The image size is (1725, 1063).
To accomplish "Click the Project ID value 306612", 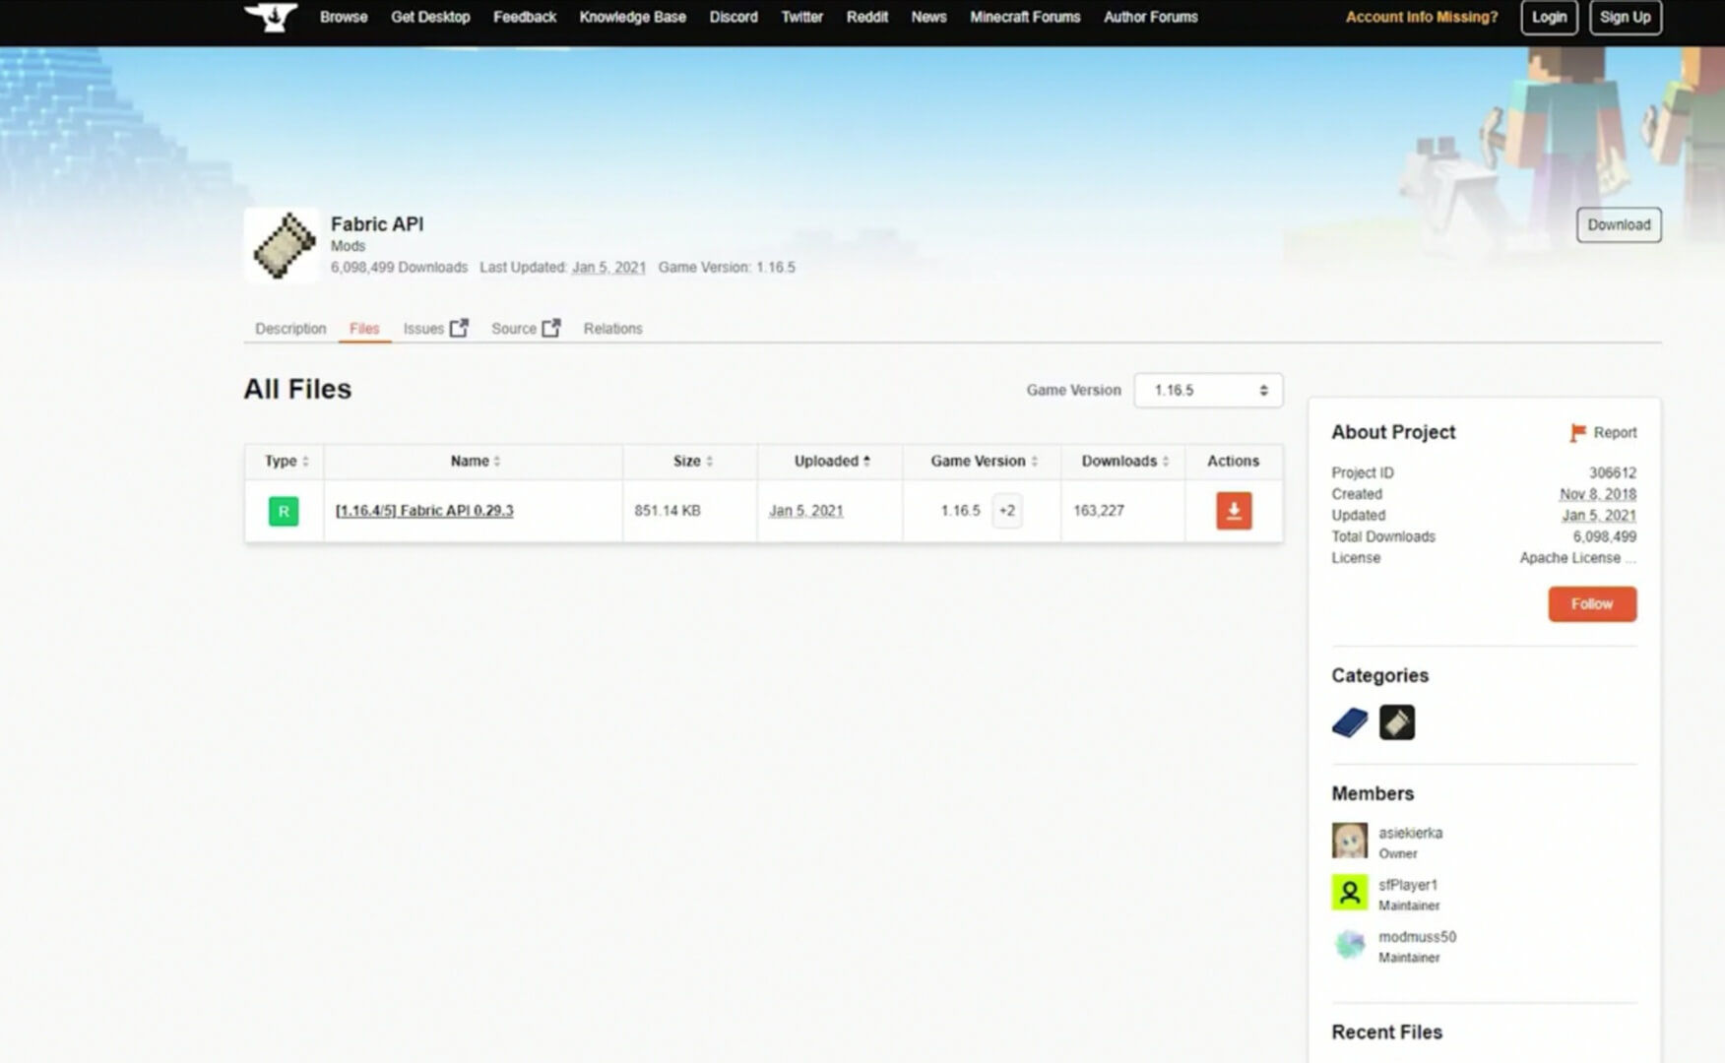I will pos(1613,473).
